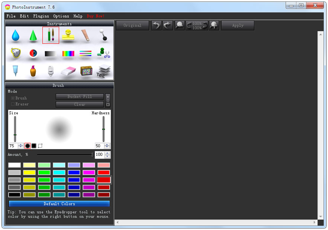This screenshot has width=328, height=230.
Task: Choose the dotted selection brush shape
Action: [x=40, y=146]
